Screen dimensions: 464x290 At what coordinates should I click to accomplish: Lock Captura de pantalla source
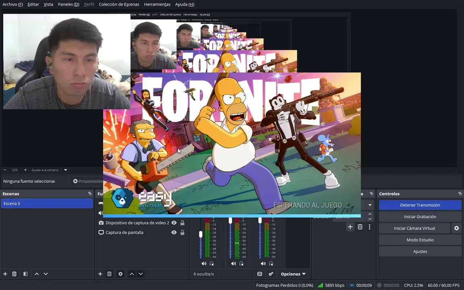(182, 232)
